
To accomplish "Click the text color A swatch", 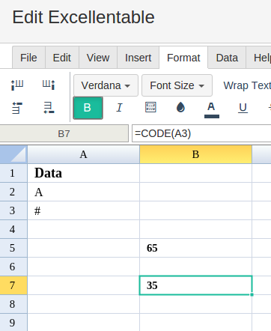I will (212, 110).
